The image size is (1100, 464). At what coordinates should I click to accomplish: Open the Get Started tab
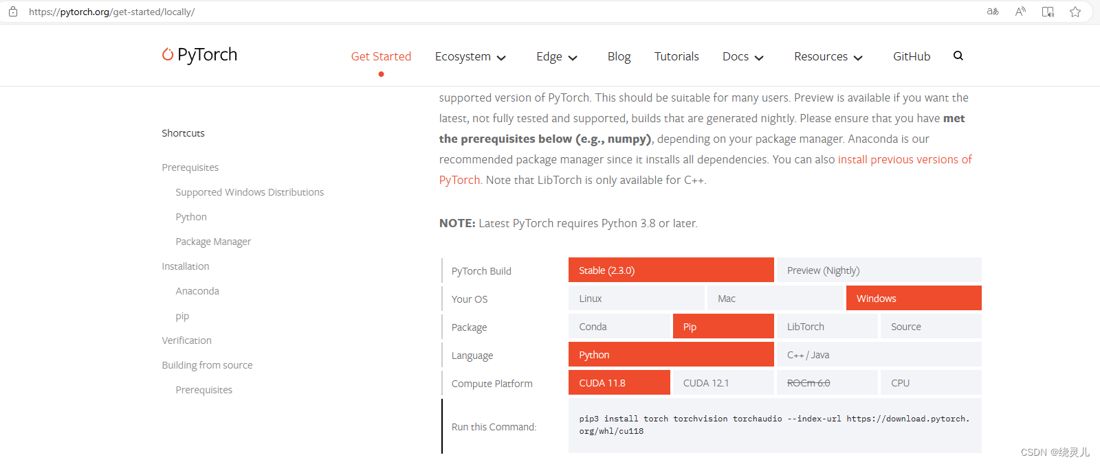pos(381,56)
